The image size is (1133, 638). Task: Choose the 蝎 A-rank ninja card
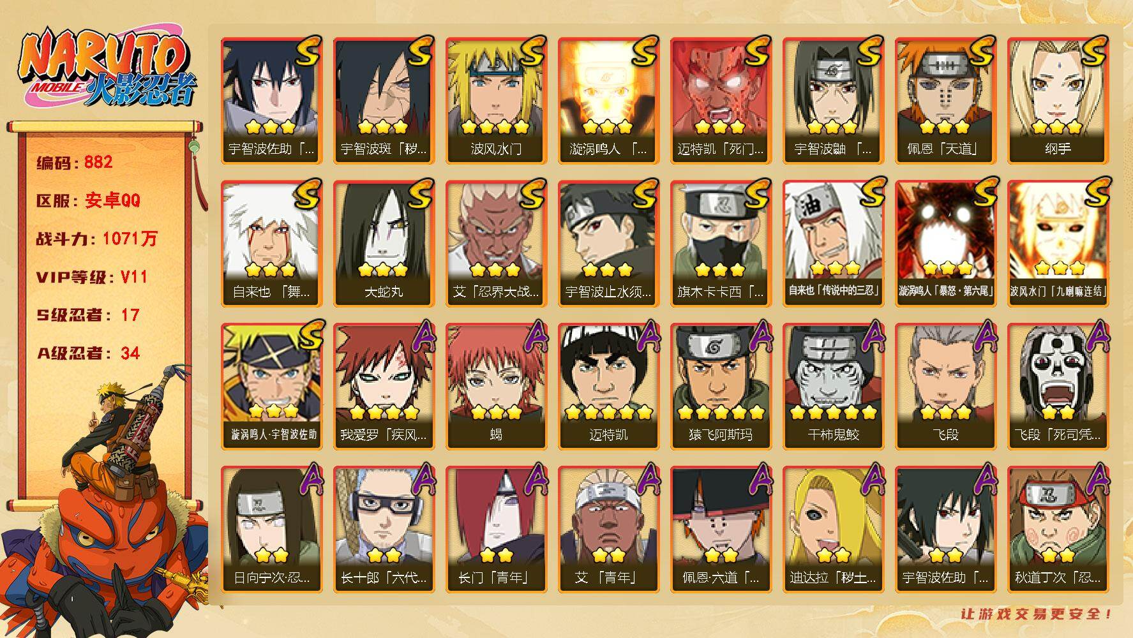pos(496,387)
